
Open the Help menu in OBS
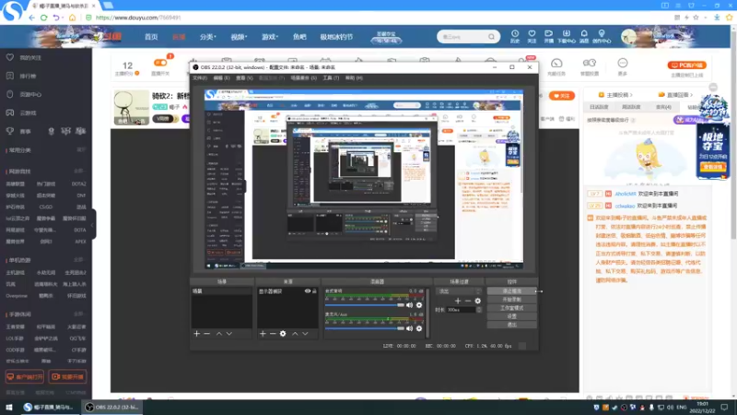click(354, 78)
